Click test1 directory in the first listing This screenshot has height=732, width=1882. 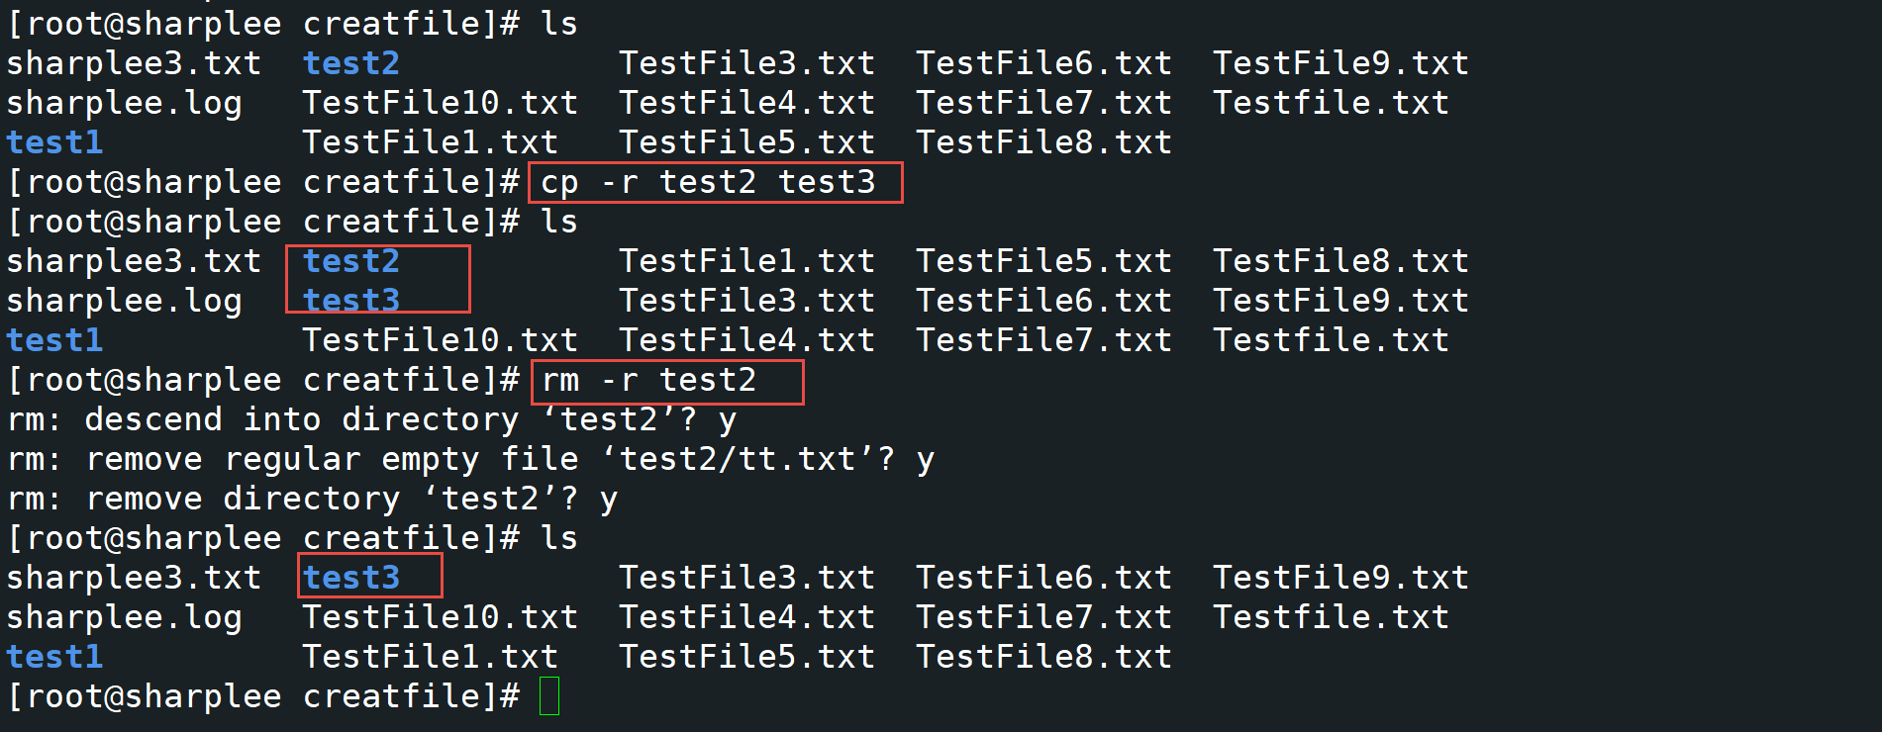(x=54, y=142)
